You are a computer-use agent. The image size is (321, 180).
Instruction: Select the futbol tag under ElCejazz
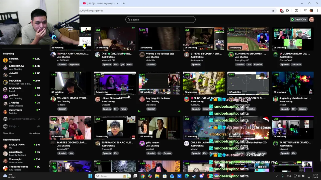(x=124, y=109)
